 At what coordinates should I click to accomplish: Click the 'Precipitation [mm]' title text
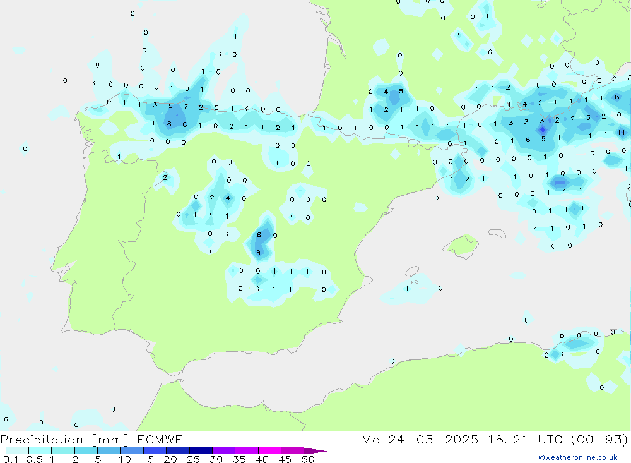click(x=64, y=440)
